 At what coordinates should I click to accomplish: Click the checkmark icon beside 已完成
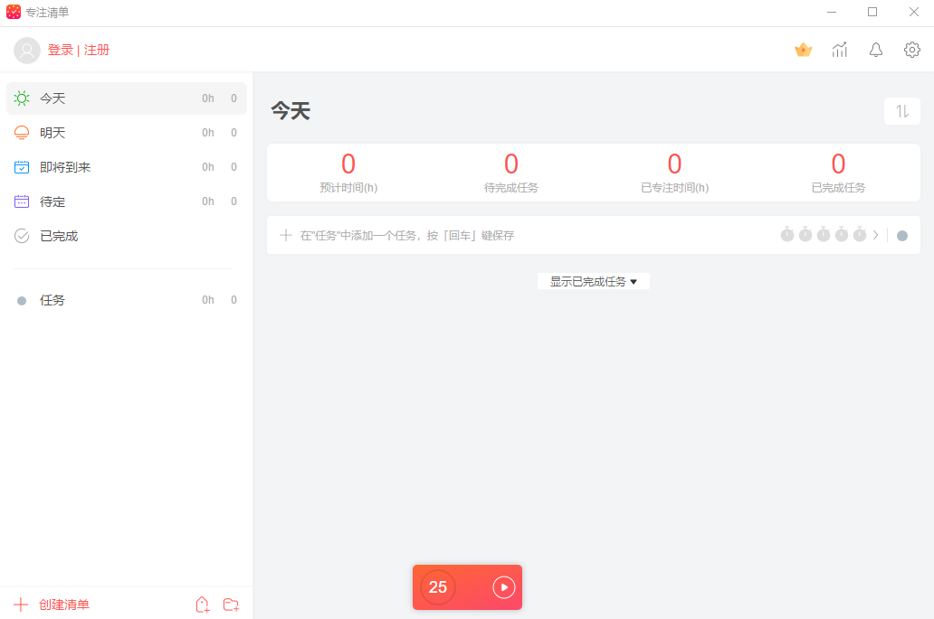pos(22,236)
